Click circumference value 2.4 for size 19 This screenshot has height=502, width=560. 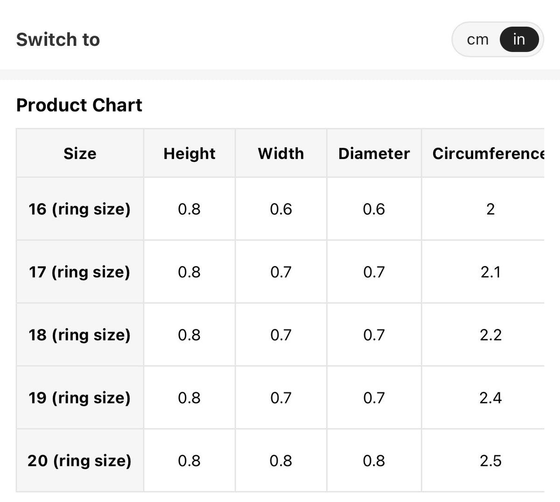point(490,398)
